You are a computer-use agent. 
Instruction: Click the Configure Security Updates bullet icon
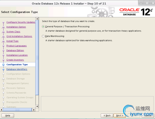pyautogui.click(x=3, y=22)
